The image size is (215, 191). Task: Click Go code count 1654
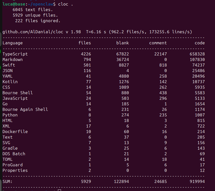point(200,104)
